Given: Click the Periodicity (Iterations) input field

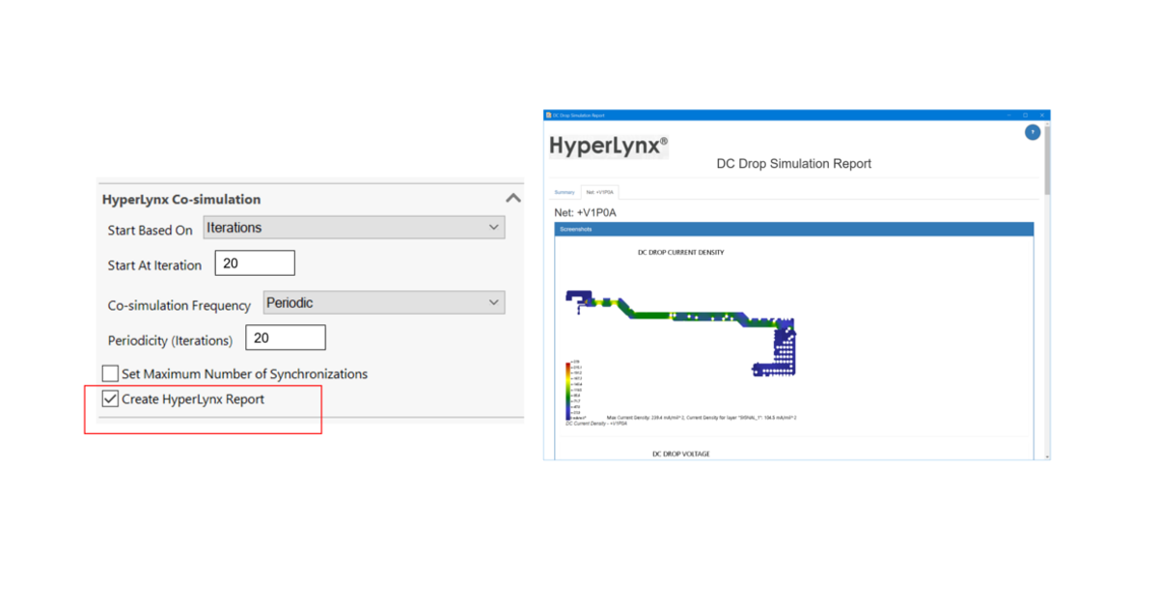Looking at the screenshot, I should (x=285, y=338).
